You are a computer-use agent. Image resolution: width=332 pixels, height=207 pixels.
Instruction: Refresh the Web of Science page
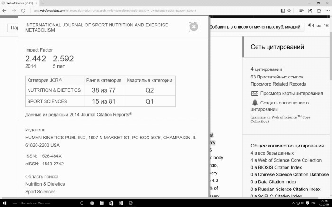(23, 10)
